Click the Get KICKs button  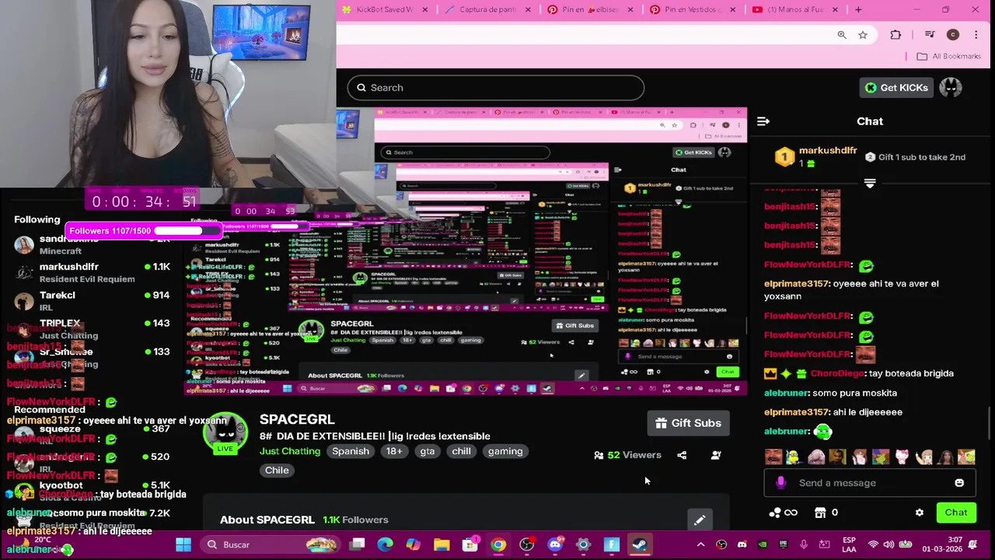pyautogui.click(x=896, y=88)
